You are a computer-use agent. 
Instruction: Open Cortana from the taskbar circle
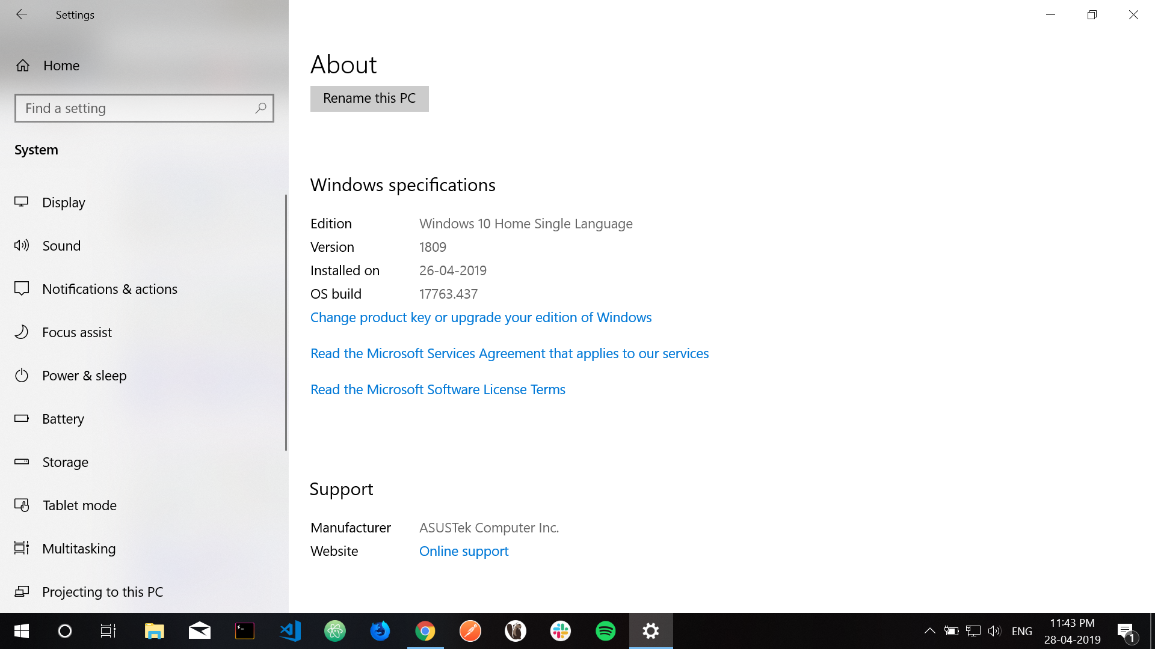tap(65, 631)
